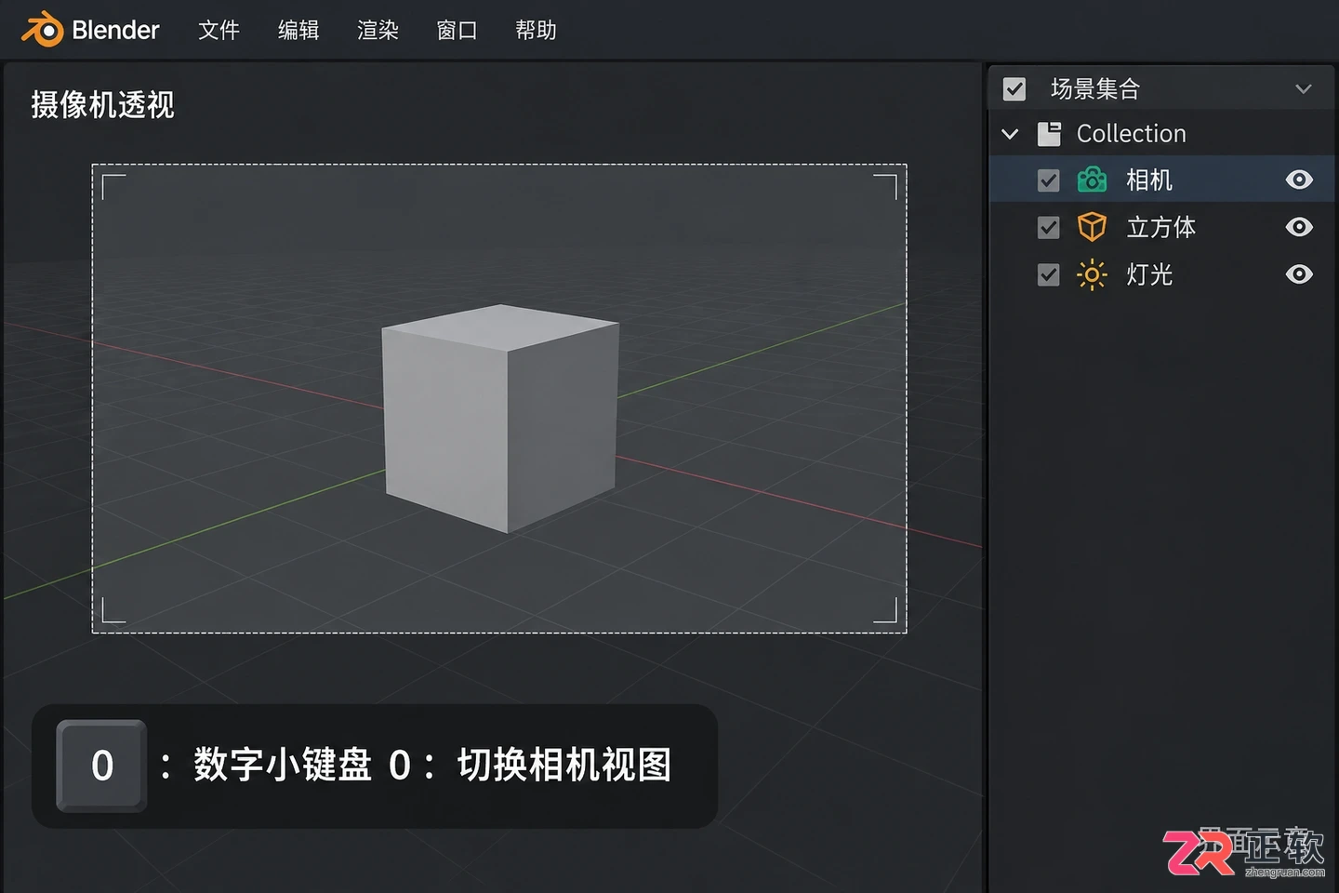Open the 编辑 menu
Screen dimensions: 1339x893
click(298, 31)
